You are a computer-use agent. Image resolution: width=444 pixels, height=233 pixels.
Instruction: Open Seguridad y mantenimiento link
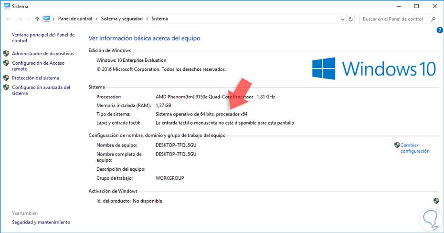41,222
